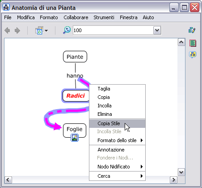The width and height of the screenshot is (202, 188).
Task: Click the concept map suggester speech-bubble icon
Action: pyautogui.click(x=193, y=55)
